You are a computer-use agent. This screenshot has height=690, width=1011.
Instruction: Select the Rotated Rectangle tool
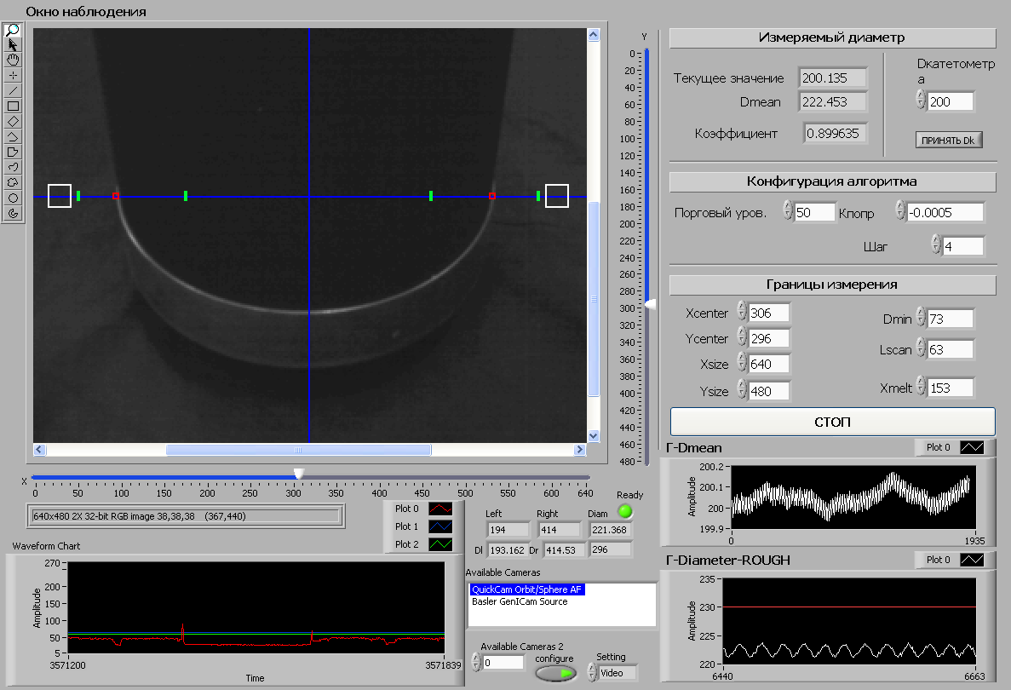13,121
